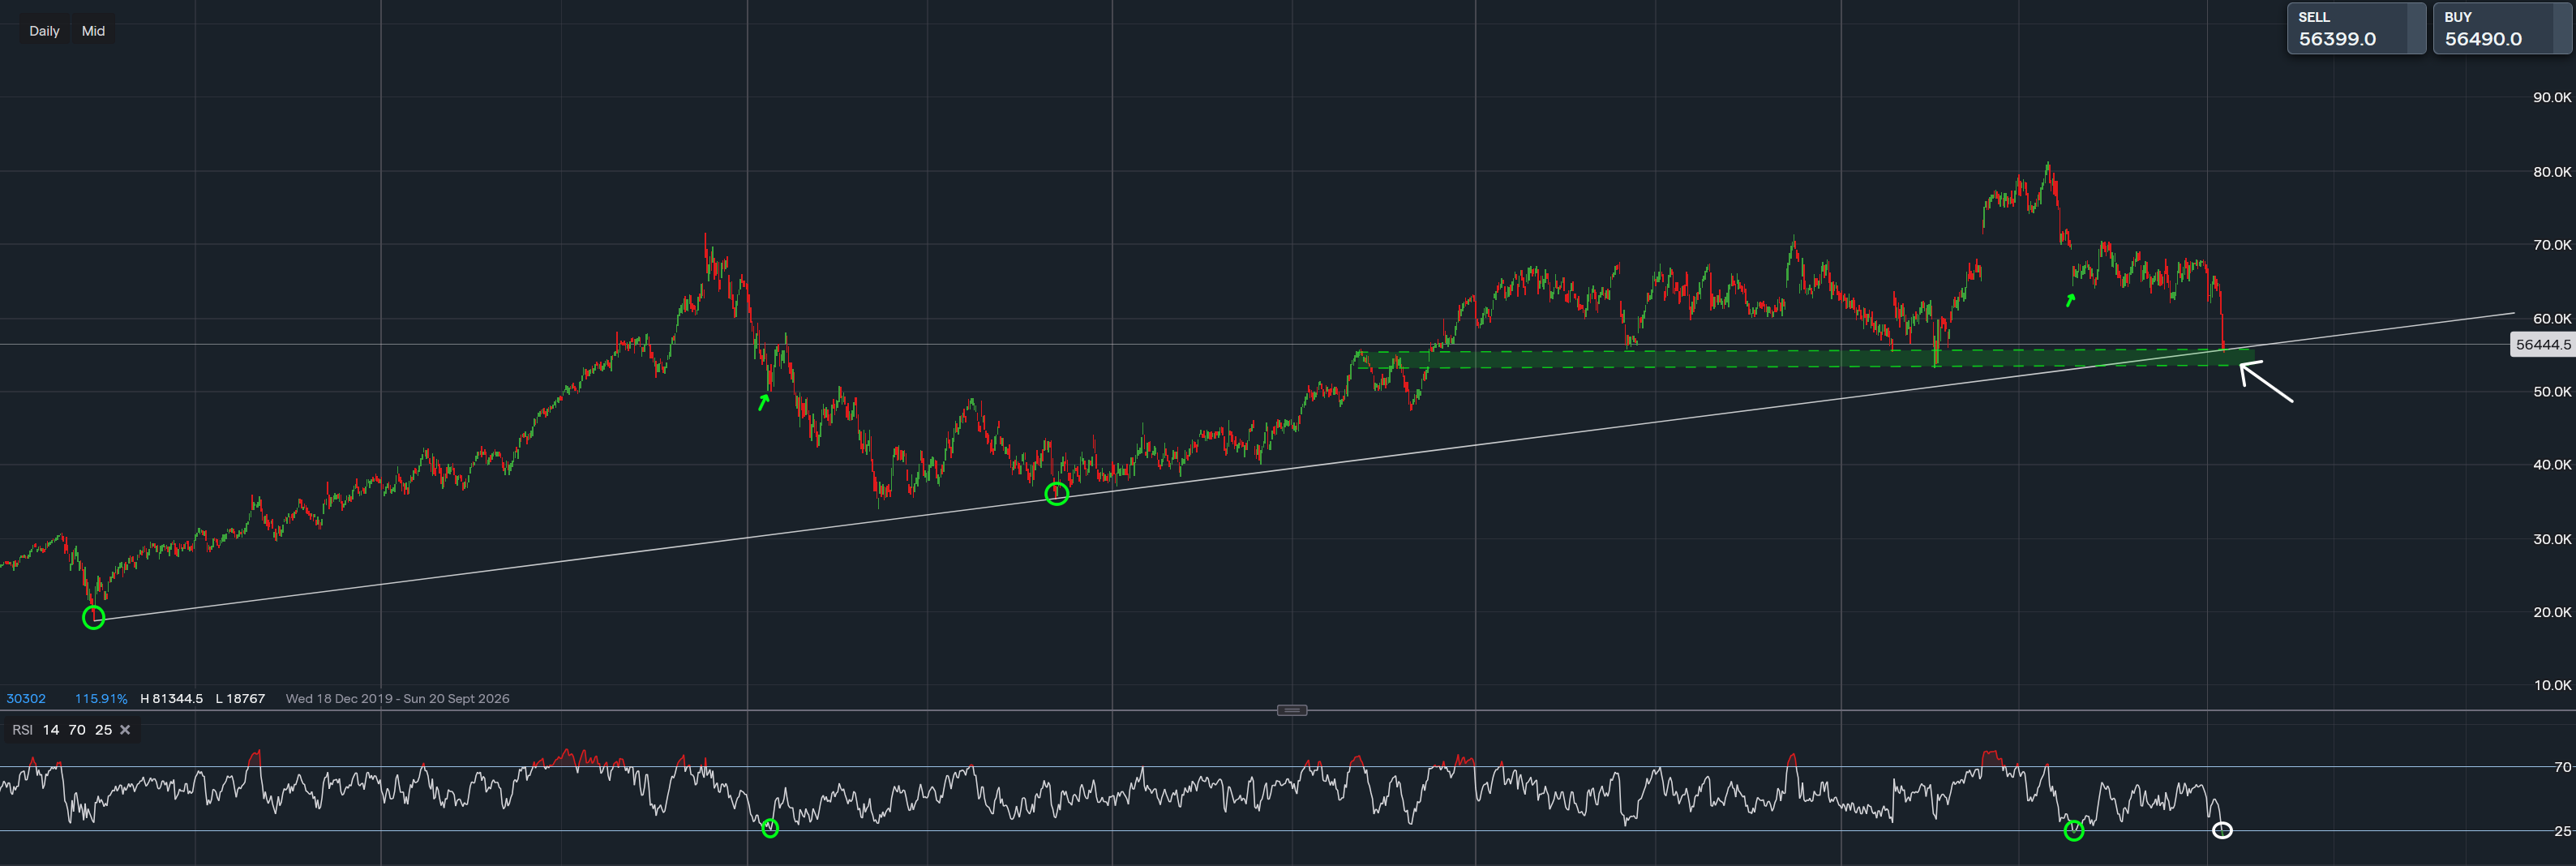Viewport: 2576px width, 866px height.
Task: Click the current price tag 56444.5
Action: pyautogui.click(x=2541, y=345)
